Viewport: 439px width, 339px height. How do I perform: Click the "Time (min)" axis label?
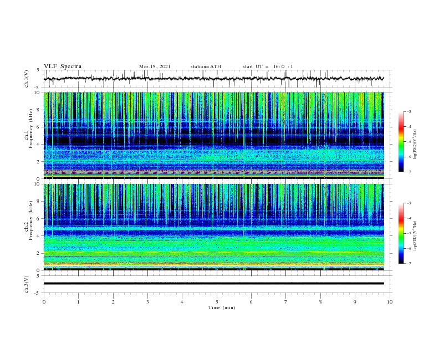point(222,307)
